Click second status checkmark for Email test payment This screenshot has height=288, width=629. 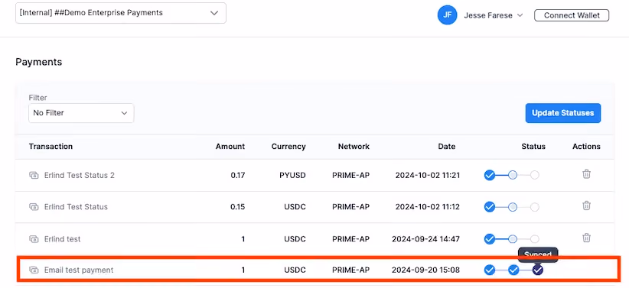tap(513, 270)
